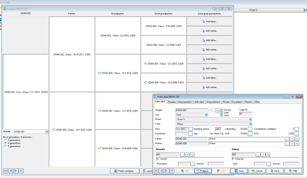Click the Breeding season field showing 2012
This screenshot has width=307, height=178.
point(218,129)
